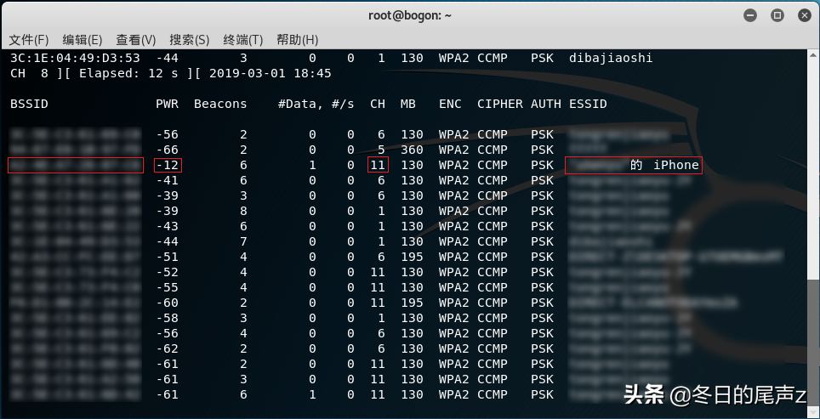Open the 搜索(S) menu
The height and width of the screenshot is (419, 820).
point(190,40)
